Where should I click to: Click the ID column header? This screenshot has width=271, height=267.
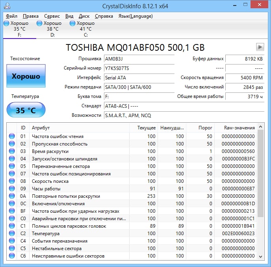[x=23, y=128]
